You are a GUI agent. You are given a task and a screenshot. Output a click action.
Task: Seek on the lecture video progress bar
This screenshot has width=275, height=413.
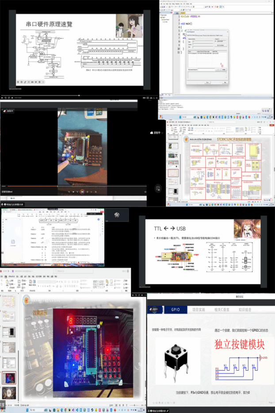[66, 95]
